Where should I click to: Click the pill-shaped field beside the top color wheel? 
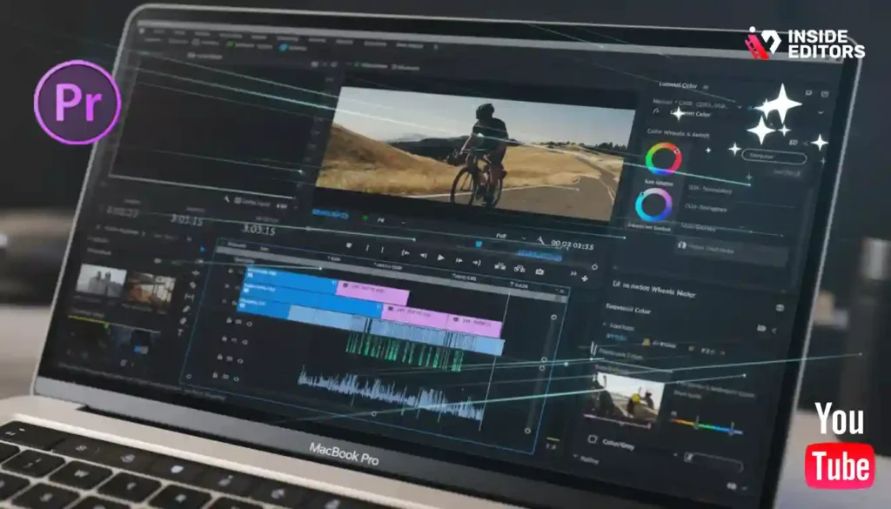[x=774, y=156]
